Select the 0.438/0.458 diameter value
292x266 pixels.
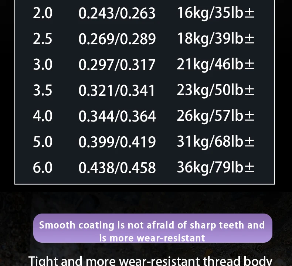(x=117, y=168)
